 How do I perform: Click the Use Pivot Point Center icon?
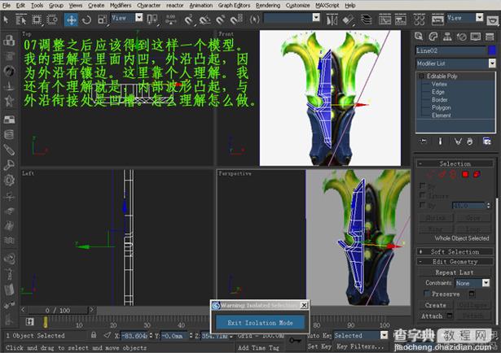click(x=152, y=20)
